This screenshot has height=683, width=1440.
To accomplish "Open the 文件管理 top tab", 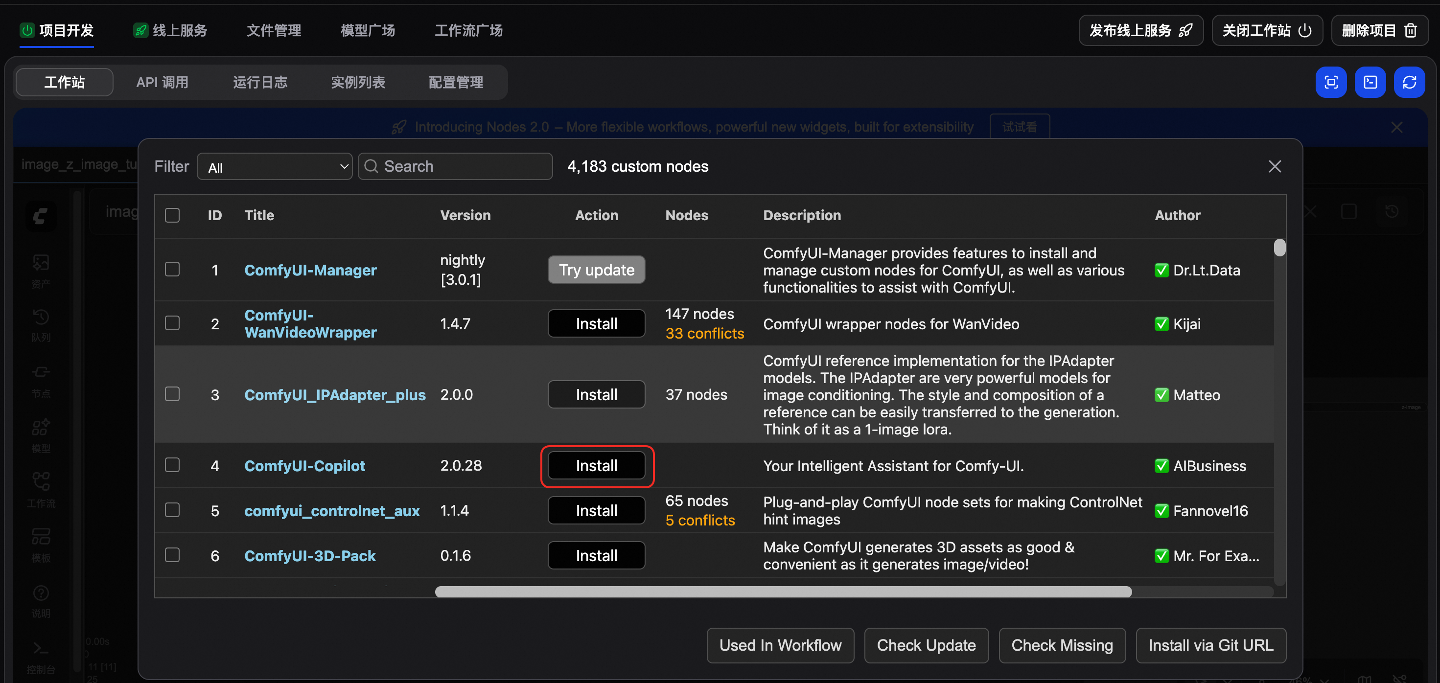I will pyautogui.click(x=274, y=30).
